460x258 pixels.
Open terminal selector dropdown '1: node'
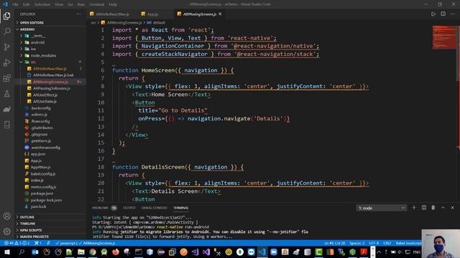(382, 208)
